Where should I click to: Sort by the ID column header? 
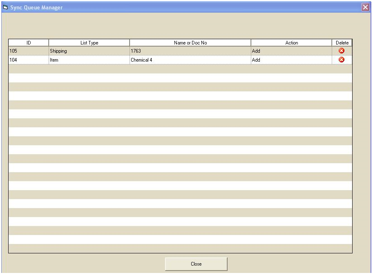click(x=29, y=43)
